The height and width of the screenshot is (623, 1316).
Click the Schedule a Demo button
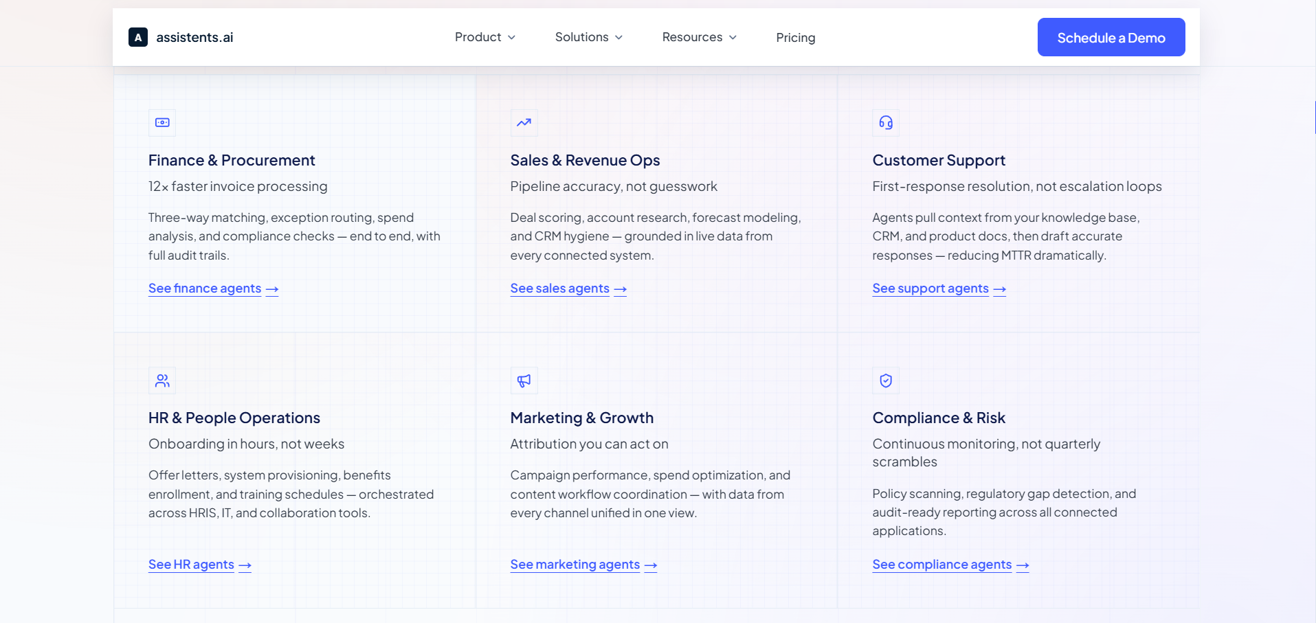(1111, 37)
